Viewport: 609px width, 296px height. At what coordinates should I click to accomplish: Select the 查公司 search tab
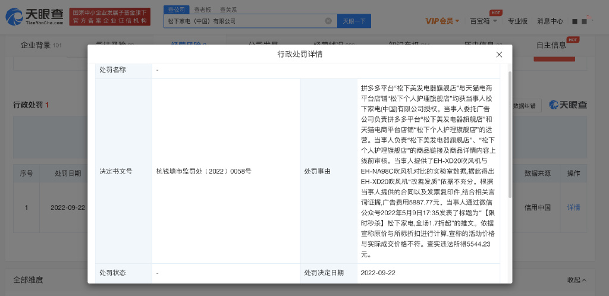click(x=176, y=10)
